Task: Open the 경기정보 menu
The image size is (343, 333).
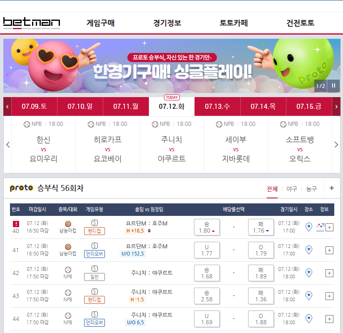Action: [x=167, y=23]
